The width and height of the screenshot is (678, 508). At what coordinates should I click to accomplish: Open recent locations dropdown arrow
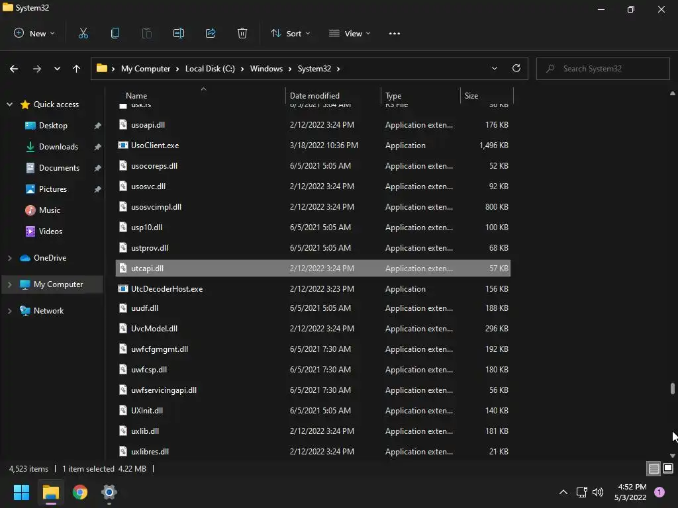57,69
